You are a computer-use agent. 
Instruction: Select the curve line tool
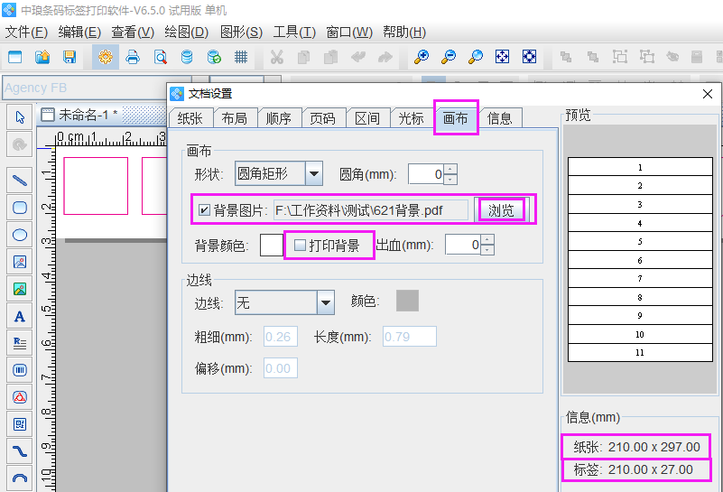tap(19, 451)
